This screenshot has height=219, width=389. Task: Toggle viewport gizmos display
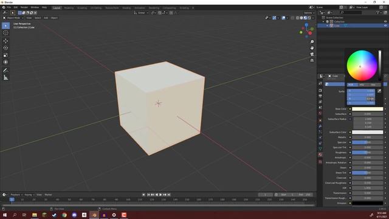pyautogui.click(x=274, y=18)
